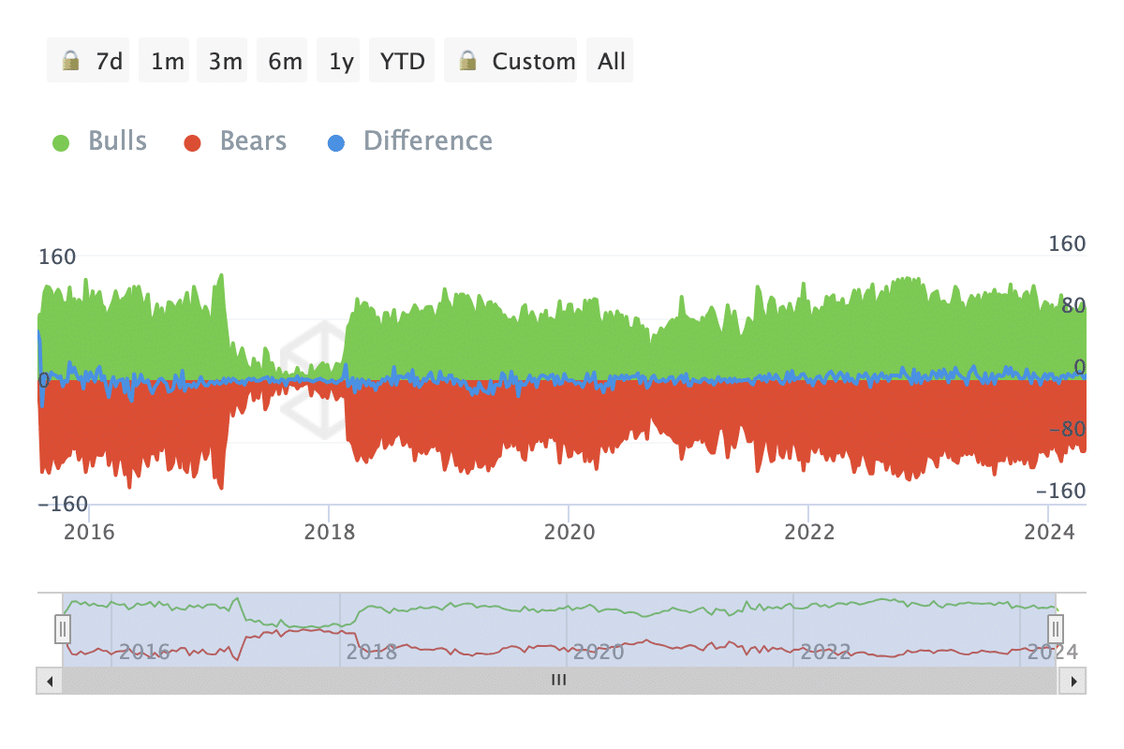Switch to 6m range

click(285, 61)
